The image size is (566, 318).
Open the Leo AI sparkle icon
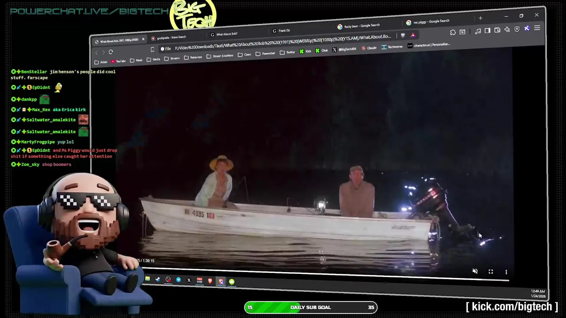coord(507,30)
